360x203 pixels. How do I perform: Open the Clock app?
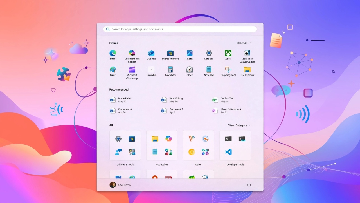tap(190, 71)
